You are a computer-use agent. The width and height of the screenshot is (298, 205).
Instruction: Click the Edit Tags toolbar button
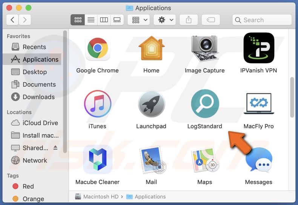click(x=211, y=20)
